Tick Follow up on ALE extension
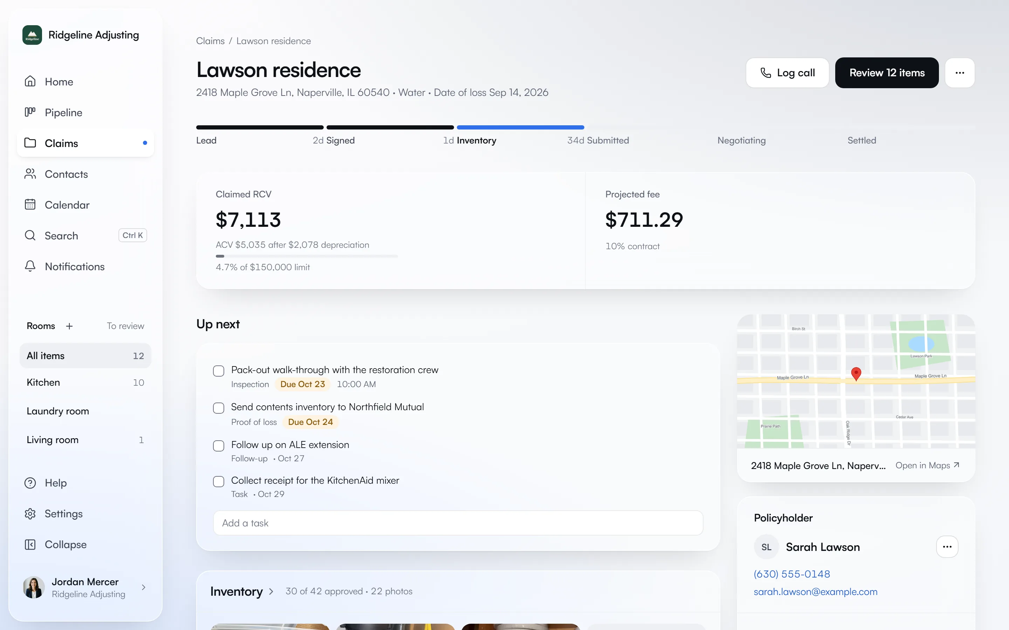1009x630 pixels. tap(219, 446)
